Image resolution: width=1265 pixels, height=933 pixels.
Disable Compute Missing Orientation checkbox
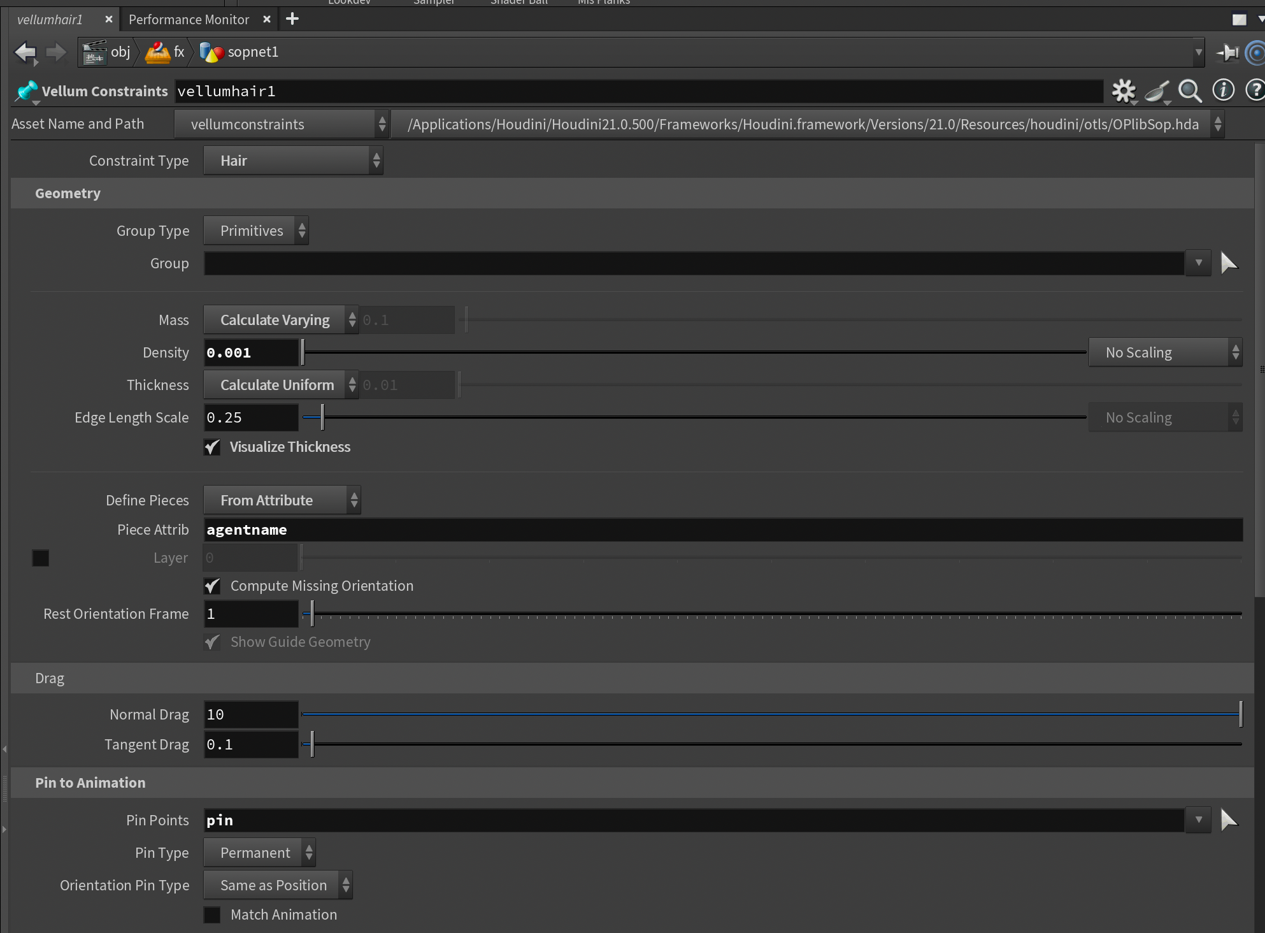tap(212, 586)
